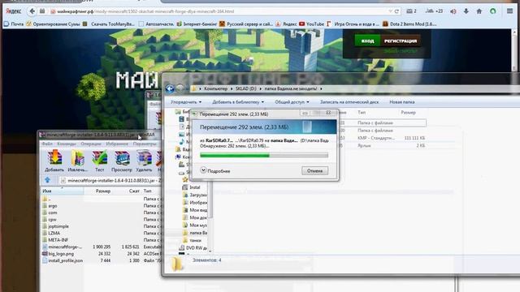This screenshot has height=292, width=520.
Task: Open the Общий доступ dropdown in Explorer
Action: [x=292, y=102]
